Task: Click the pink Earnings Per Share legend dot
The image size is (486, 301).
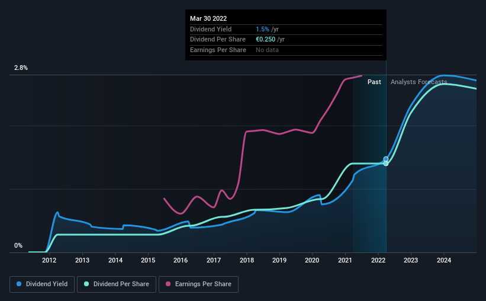Action: pos(168,284)
